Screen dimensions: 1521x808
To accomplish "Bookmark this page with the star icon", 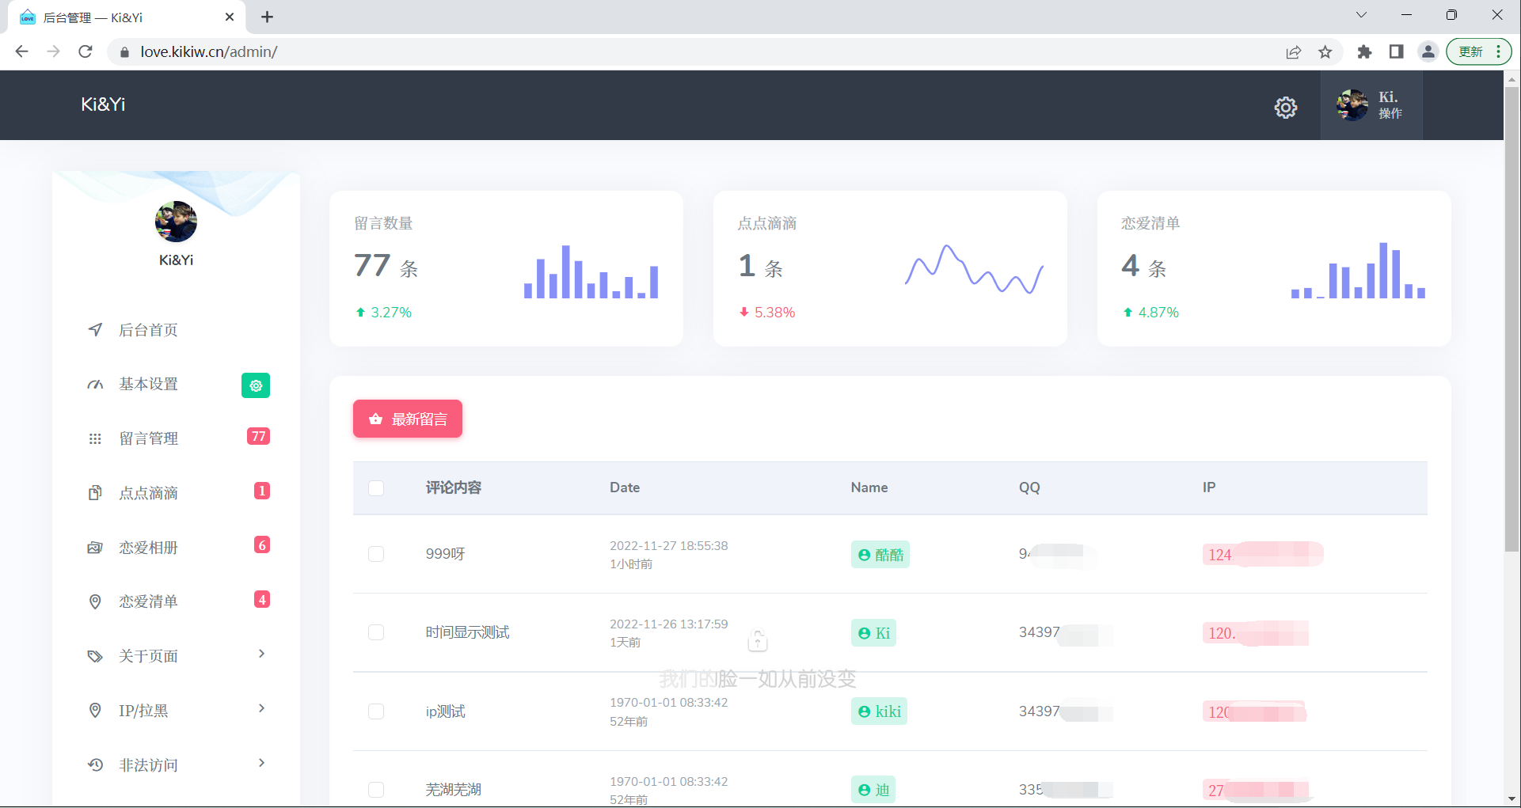I will pos(1325,52).
